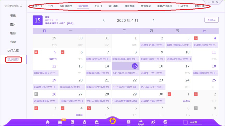This screenshot has width=225, height=126.
Task: Click event 1564年莎士比亚出 on April 23
Action: (x=153, y=87)
